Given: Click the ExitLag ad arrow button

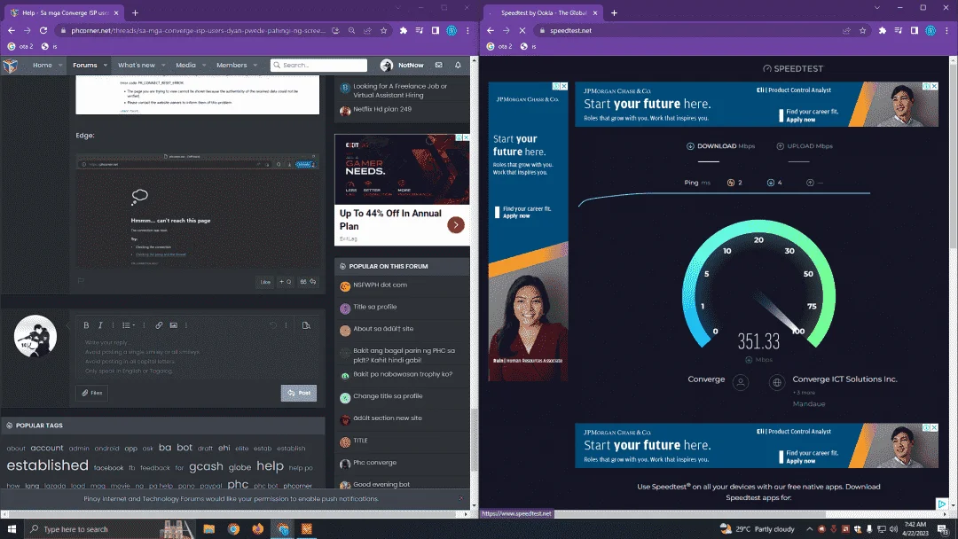Looking at the screenshot, I should [456, 225].
